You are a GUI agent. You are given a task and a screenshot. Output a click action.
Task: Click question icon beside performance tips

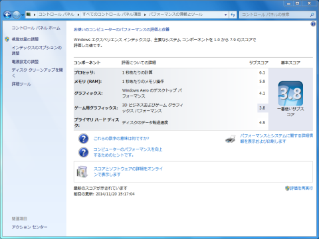83,152
